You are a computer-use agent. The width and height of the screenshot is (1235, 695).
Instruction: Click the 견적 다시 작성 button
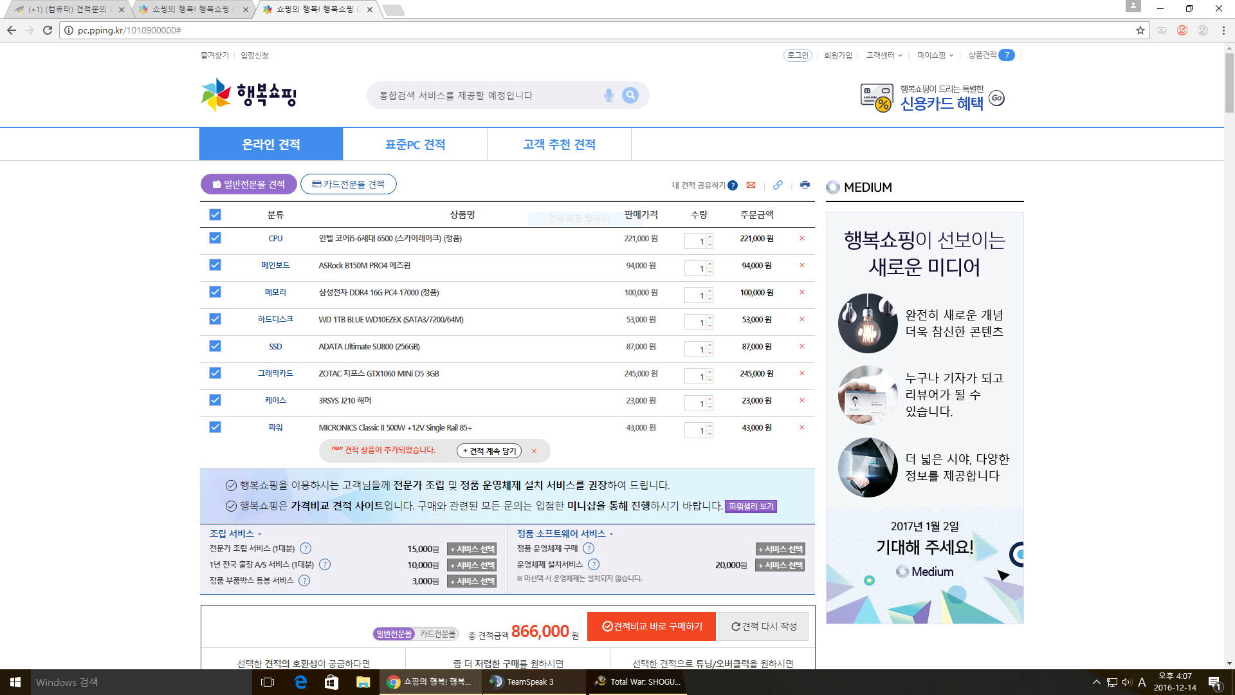click(x=764, y=626)
